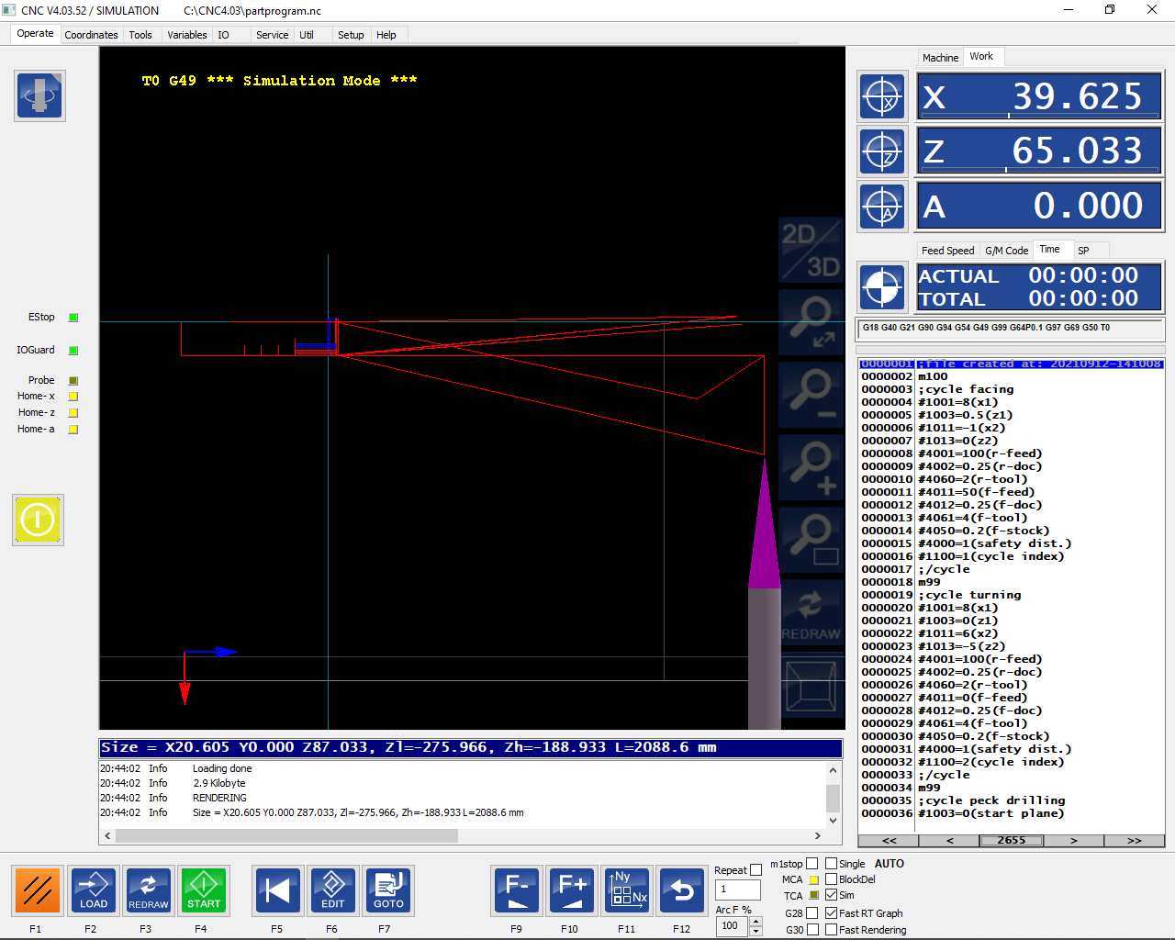Uncheck the Sim checkbox
1175x940 pixels.
[831, 895]
